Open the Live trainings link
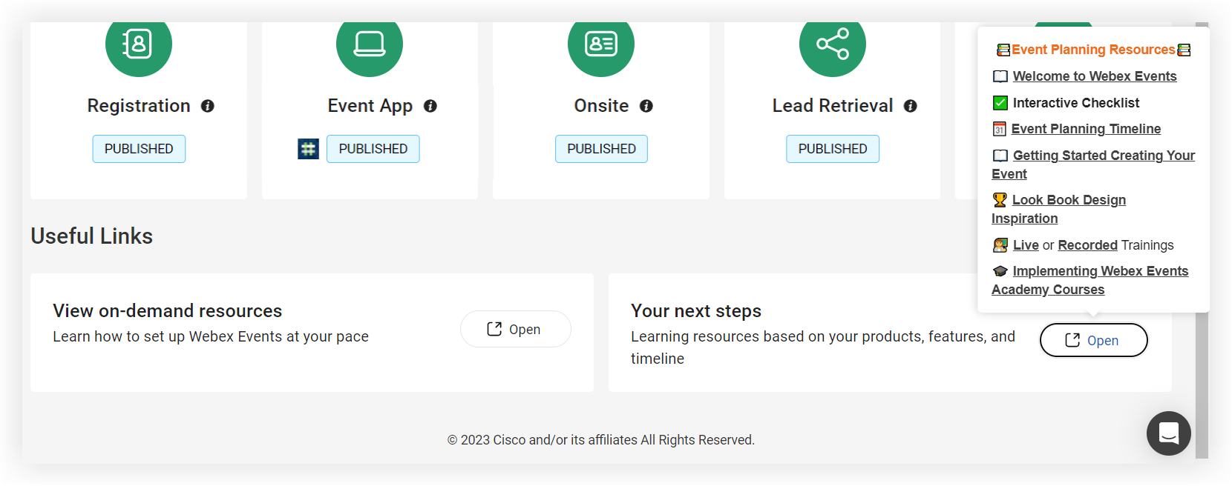 (1026, 245)
